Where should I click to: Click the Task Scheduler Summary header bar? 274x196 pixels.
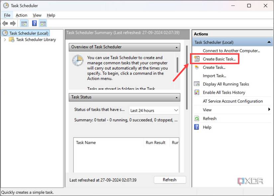click(127, 34)
